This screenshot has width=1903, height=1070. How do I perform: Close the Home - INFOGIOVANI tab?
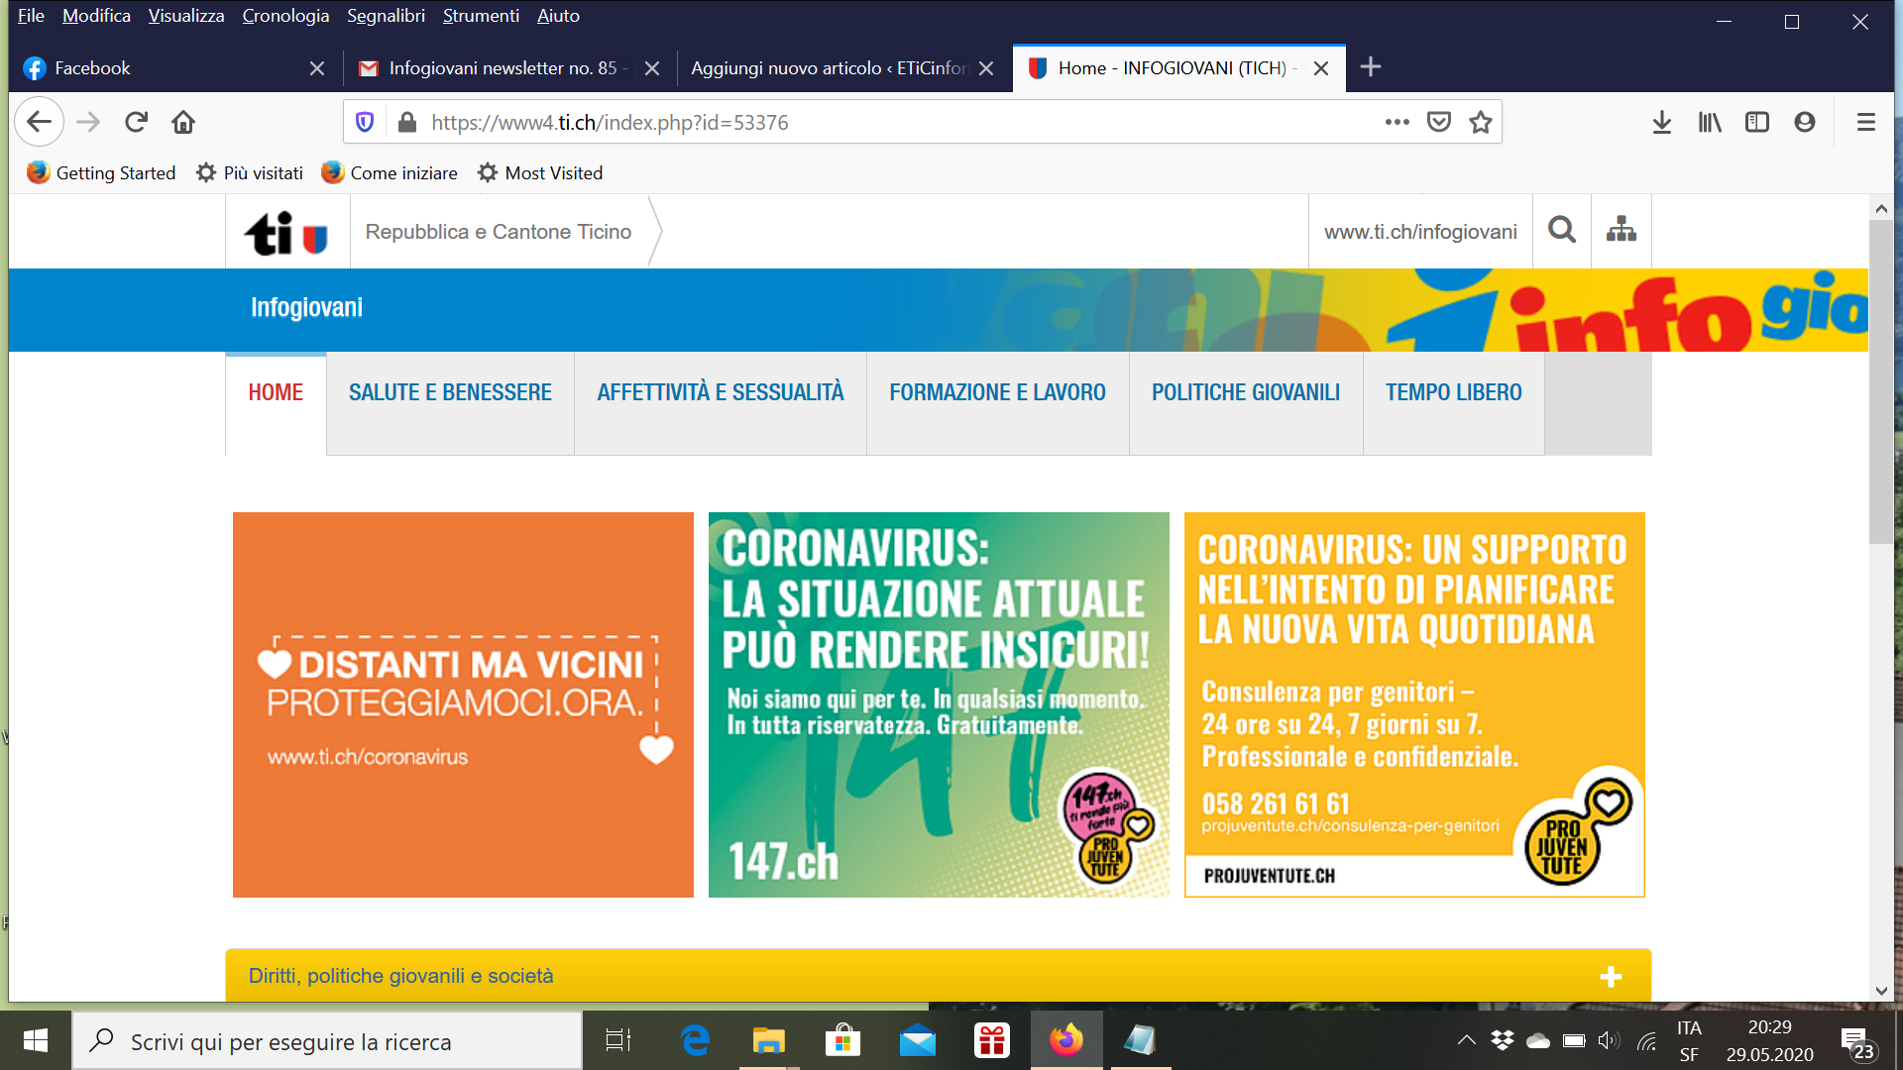click(1321, 68)
